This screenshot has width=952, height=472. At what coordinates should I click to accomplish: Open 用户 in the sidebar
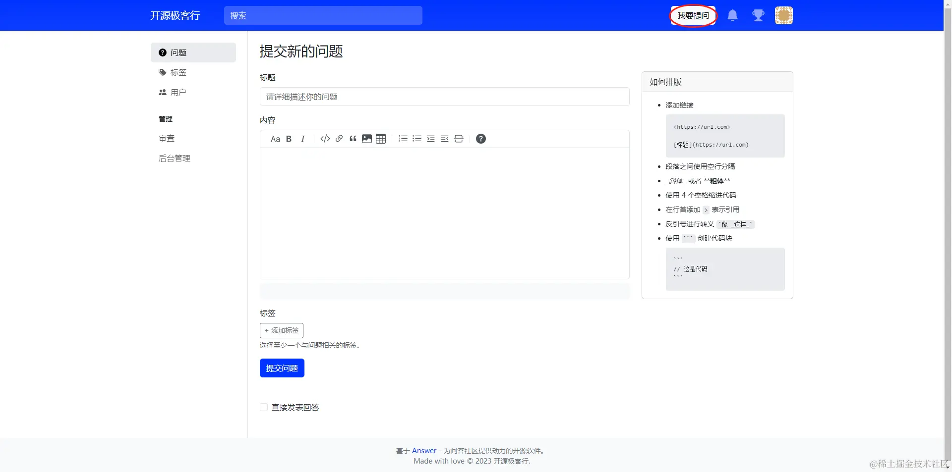(193, 92)
